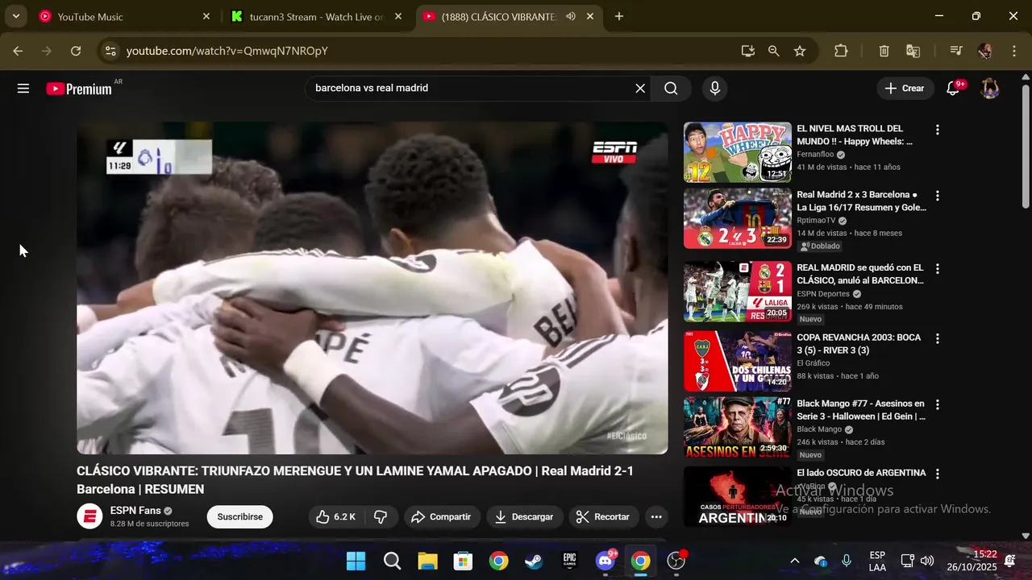Open options for El lado OSCURO video

coord(937,474)
